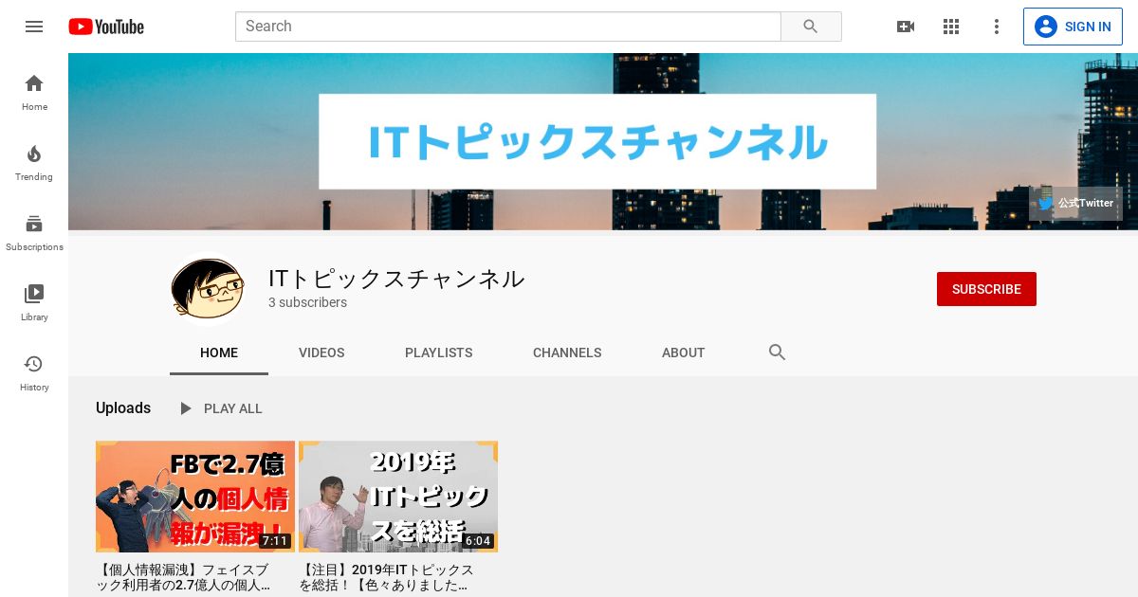Switch to the ABOUT tab

[x=683, y=353]
